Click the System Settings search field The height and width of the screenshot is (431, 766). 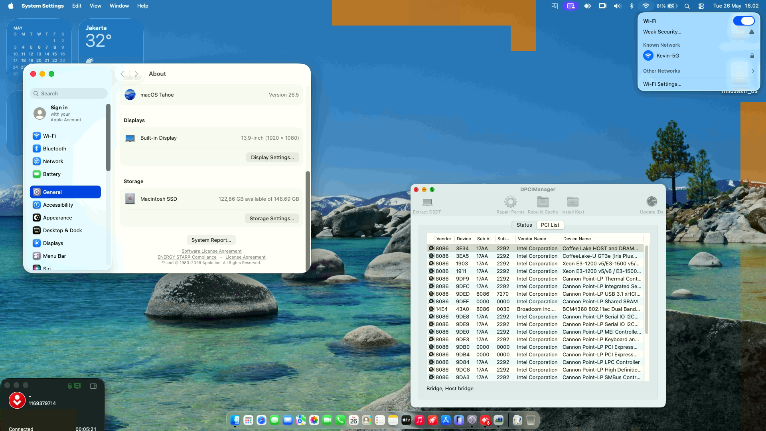[x=69, y=93]
